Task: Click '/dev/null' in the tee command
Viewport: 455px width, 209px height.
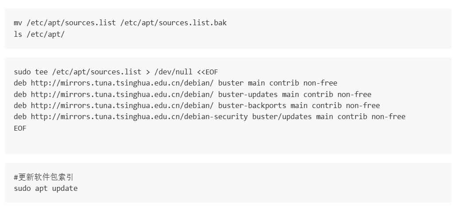Action: (x=173, y=72)
